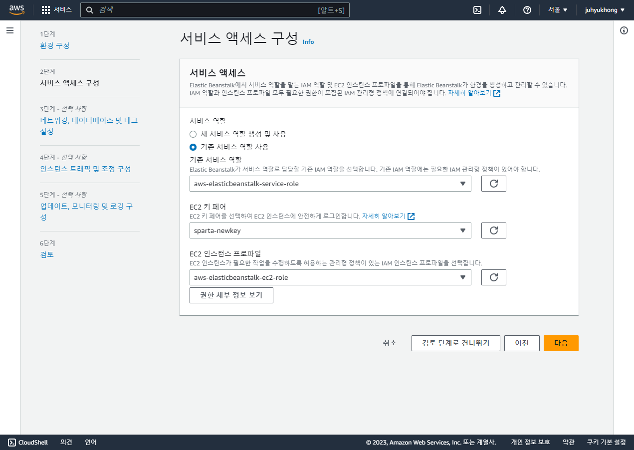The height and width of the screenshot is (450, 634).
Task: Focus the top 검색 input field
Action: click(215, 10)
